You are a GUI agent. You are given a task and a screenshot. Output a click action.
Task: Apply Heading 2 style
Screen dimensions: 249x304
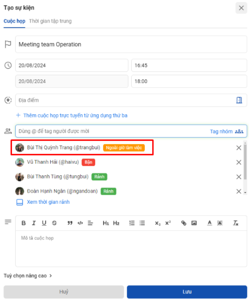pos(116,223)
